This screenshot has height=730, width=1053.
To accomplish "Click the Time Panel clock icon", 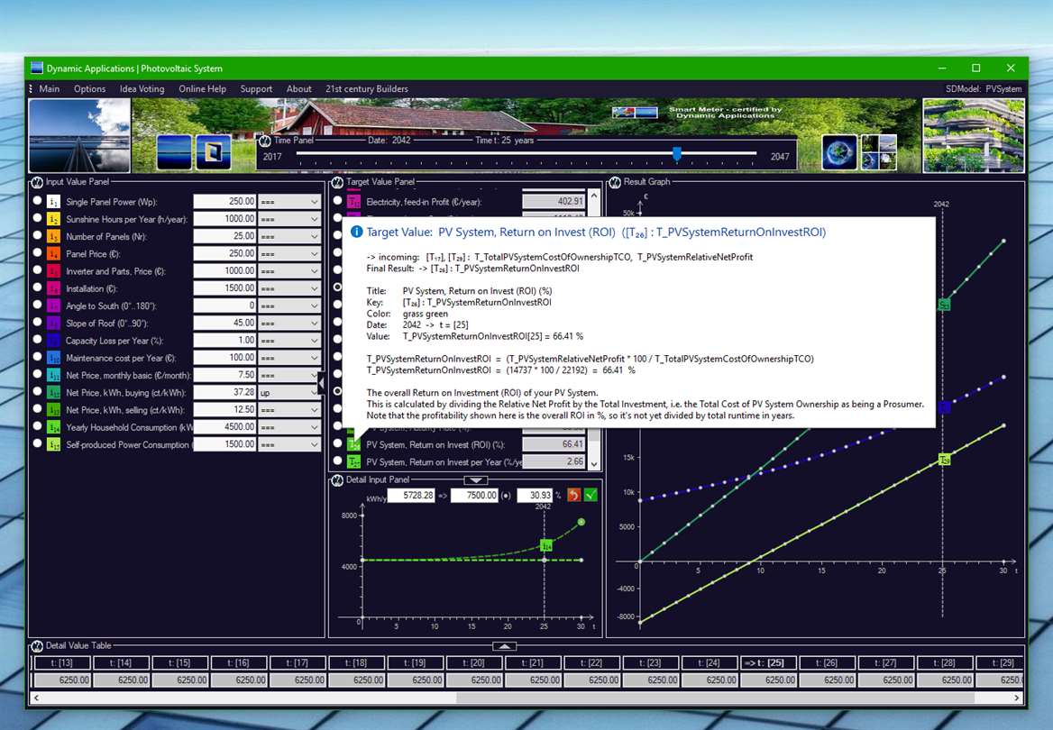I will tap(264, 141).
